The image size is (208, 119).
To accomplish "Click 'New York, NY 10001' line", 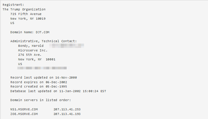I will 37,59.
